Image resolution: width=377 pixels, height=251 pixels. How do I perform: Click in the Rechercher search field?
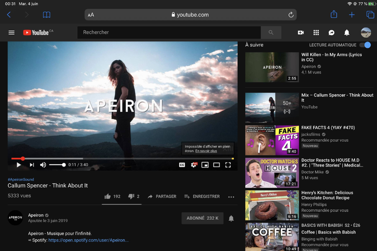[169, 32]
